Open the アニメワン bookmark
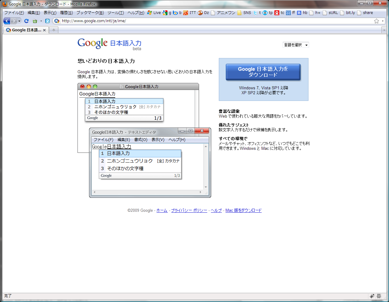This screenshot has height=302, width=389. [223, 13]
